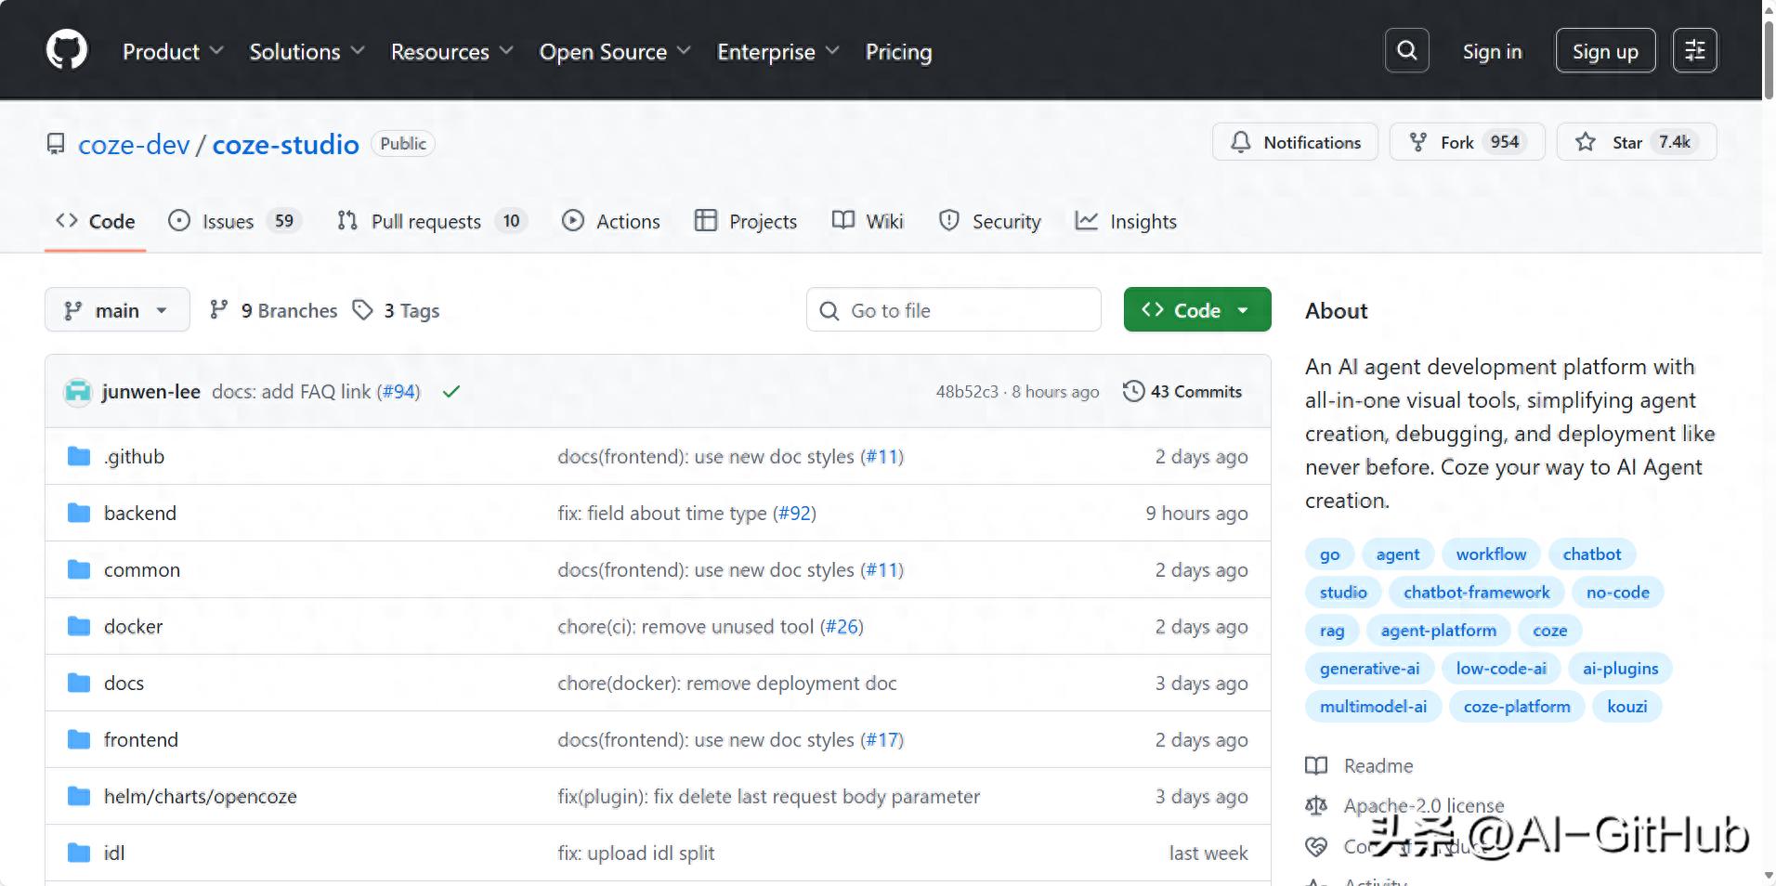Open commit 'chore(docker): remove deployment doc'
The height and width of the screenshot is (886, 1776).
[726, 683]
